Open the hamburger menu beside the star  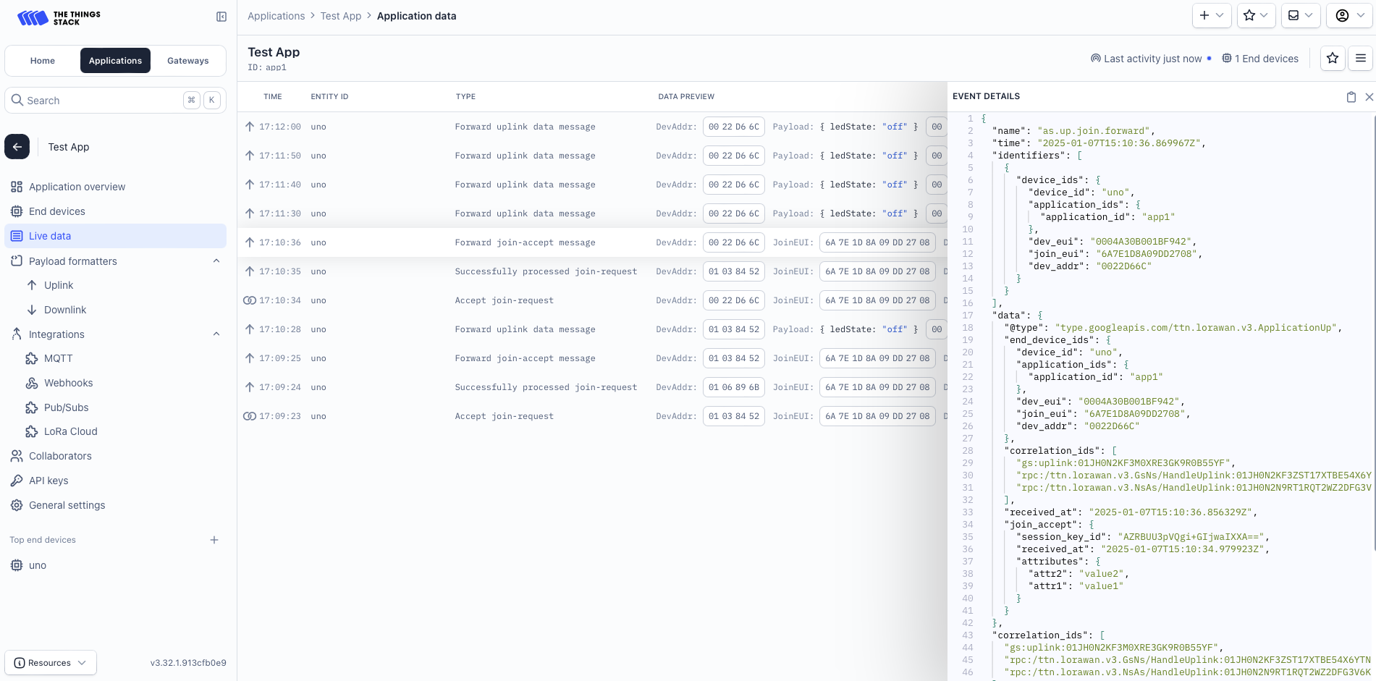coord(1361,59)
